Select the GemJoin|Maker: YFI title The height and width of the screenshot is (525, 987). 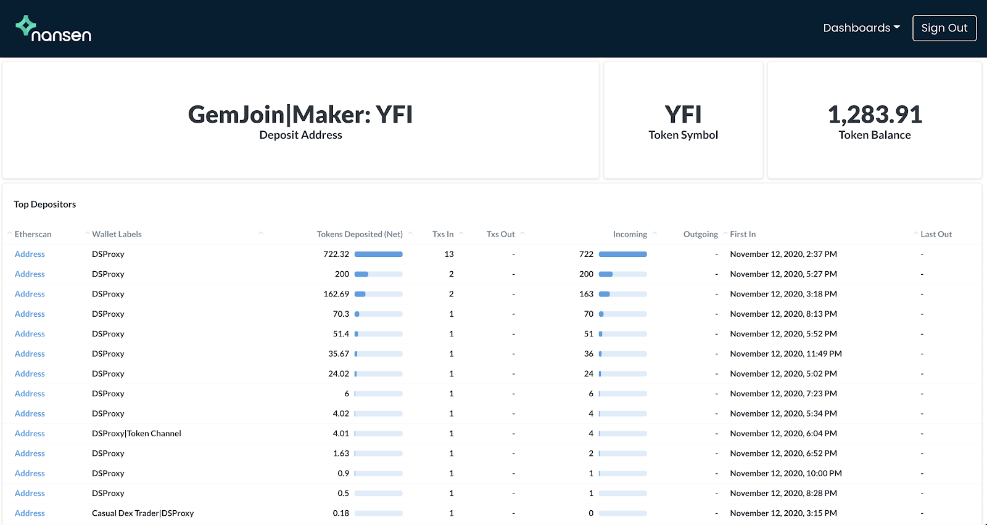[x=300, y=115]
